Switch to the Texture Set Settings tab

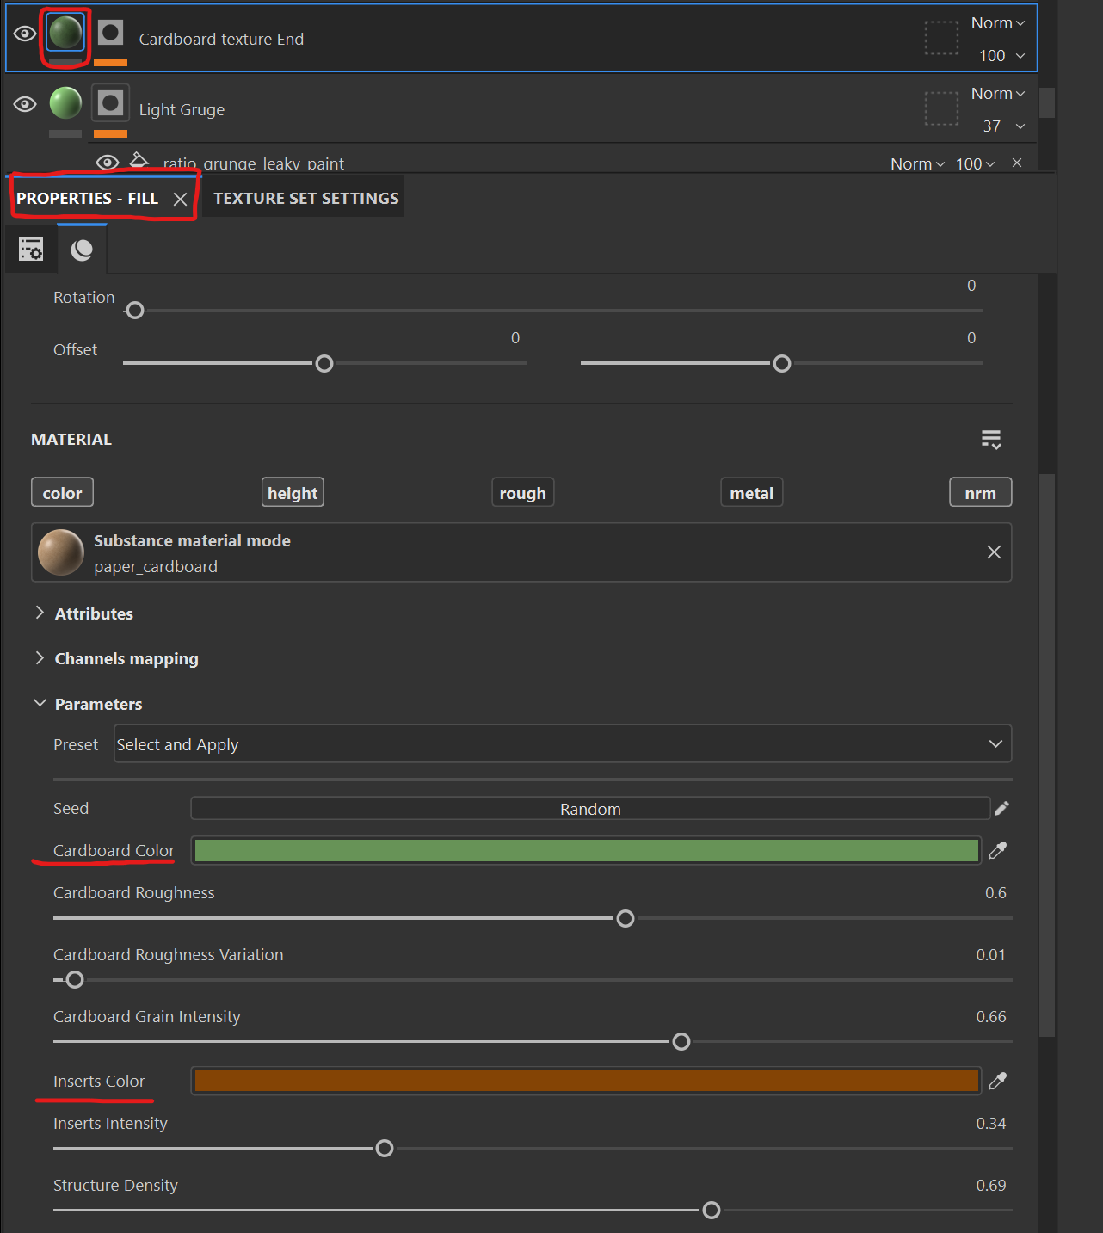305,198
